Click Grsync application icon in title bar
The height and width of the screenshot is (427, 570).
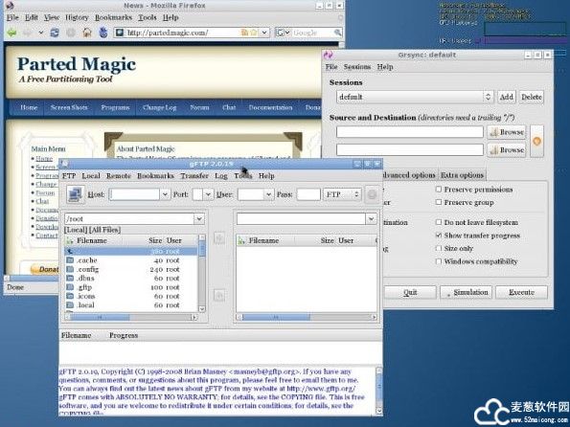click(329, 55)
